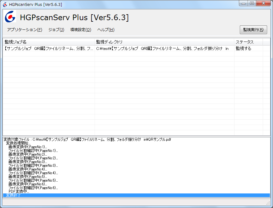Minimize the HGPscanServ Plus window

point(244,3)
